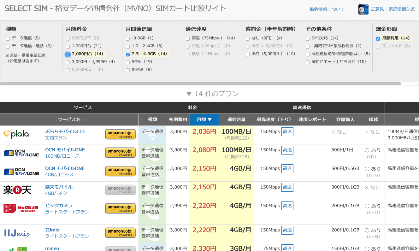Viewport: 419px width, 251px height.
Task: Click the 2,036円 price cell
Action: (204, 135)
